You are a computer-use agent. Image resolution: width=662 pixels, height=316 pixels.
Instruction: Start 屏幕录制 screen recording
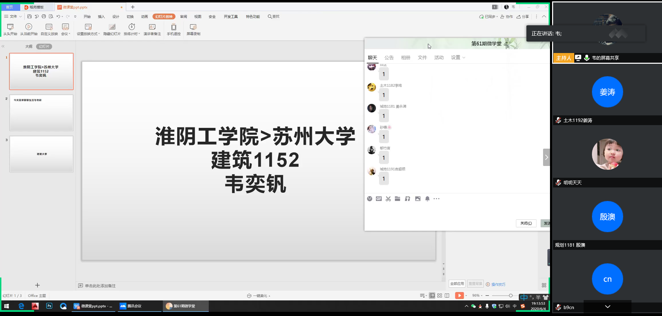(193, 29)
